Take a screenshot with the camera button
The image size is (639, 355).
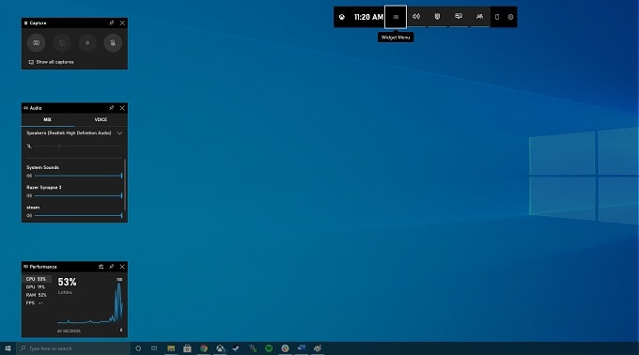(37, 43)
